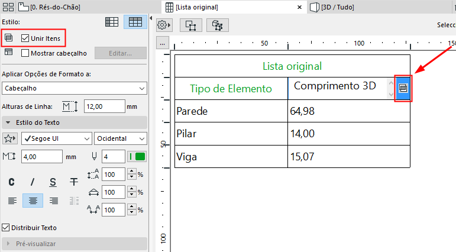The image size is (456, 252).
Task: Enable the Mostrar cabeçalho checkbox
Action: pyautogui.click(x=25, y=53)
